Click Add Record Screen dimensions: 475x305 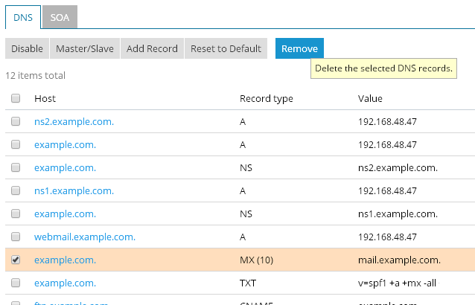(152, 48)
